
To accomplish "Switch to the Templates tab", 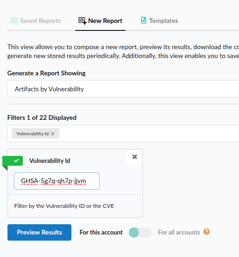I will [x=159, y=21].
